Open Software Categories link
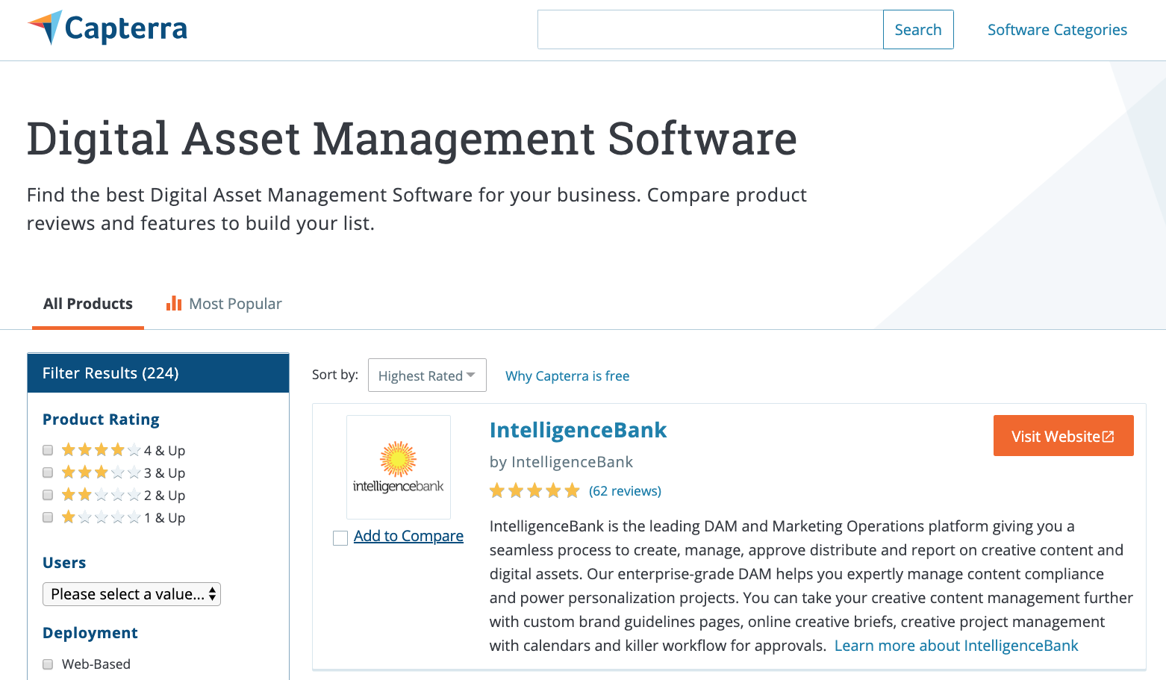The image size is (1166, 680). click(x=1057, y=30)
